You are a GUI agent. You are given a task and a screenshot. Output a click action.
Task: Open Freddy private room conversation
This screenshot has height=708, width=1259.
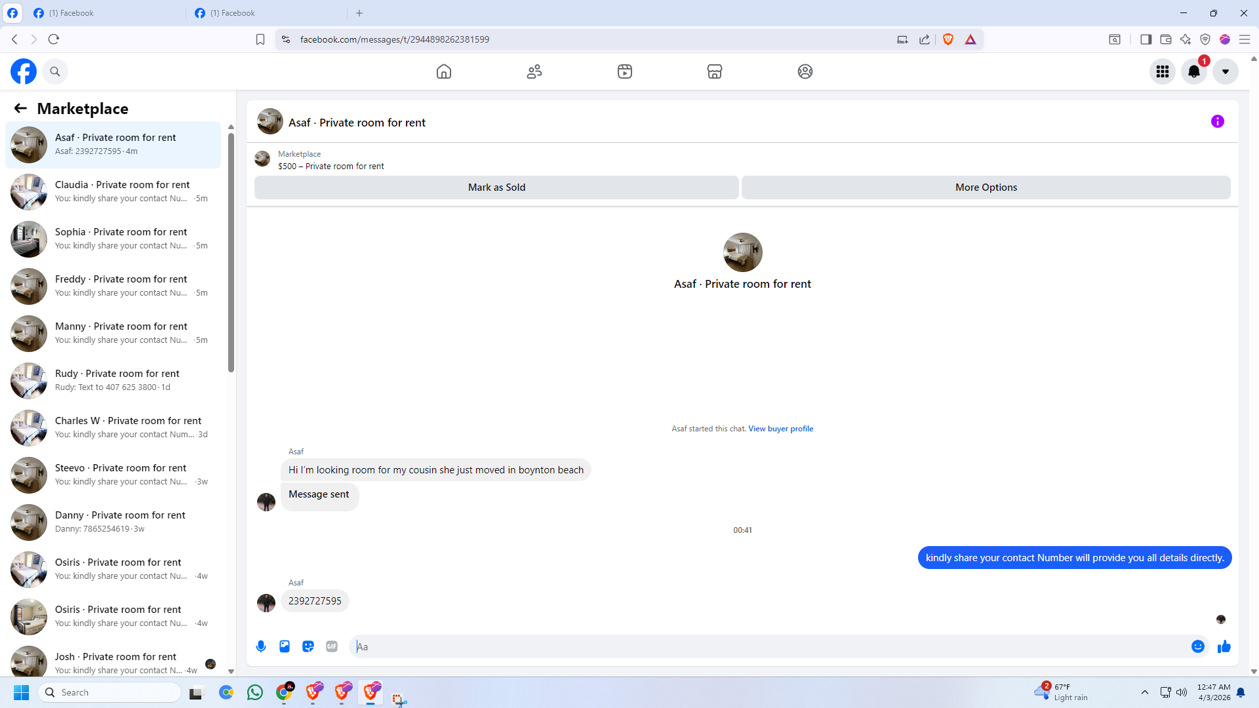point(113,286)
